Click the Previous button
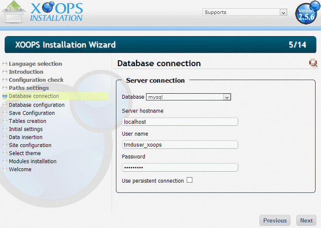This screenshot has width=321, height=228. (275, 221)
